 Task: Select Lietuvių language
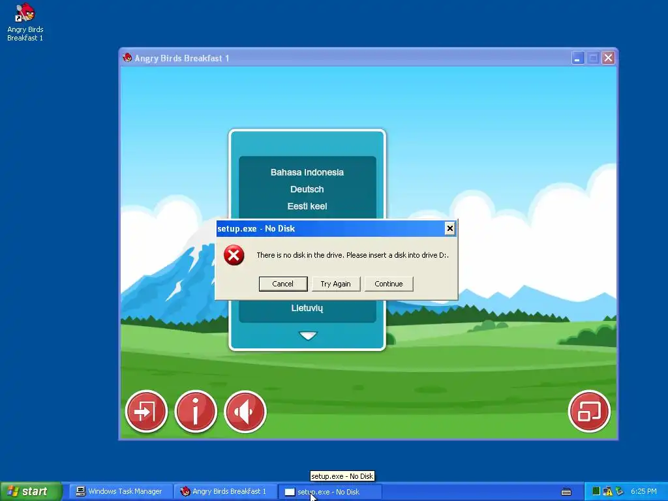pos(307,308)
